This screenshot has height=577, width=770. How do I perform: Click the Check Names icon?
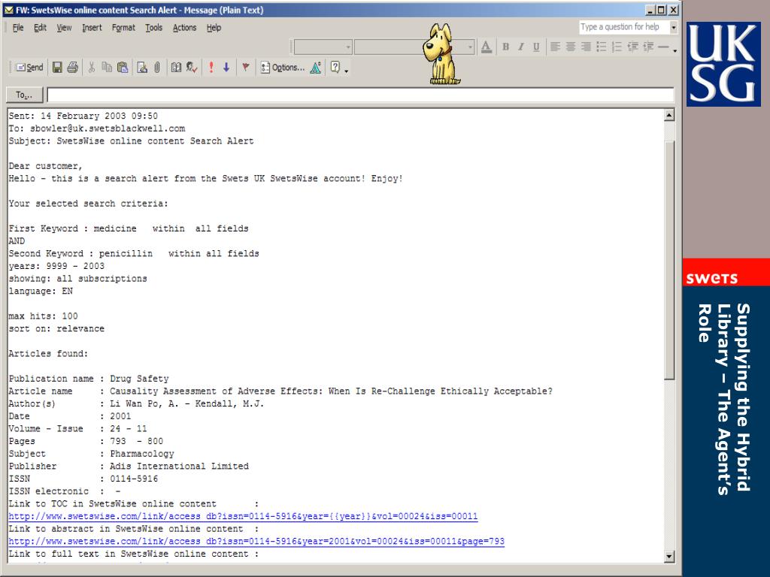coord(192,67)
